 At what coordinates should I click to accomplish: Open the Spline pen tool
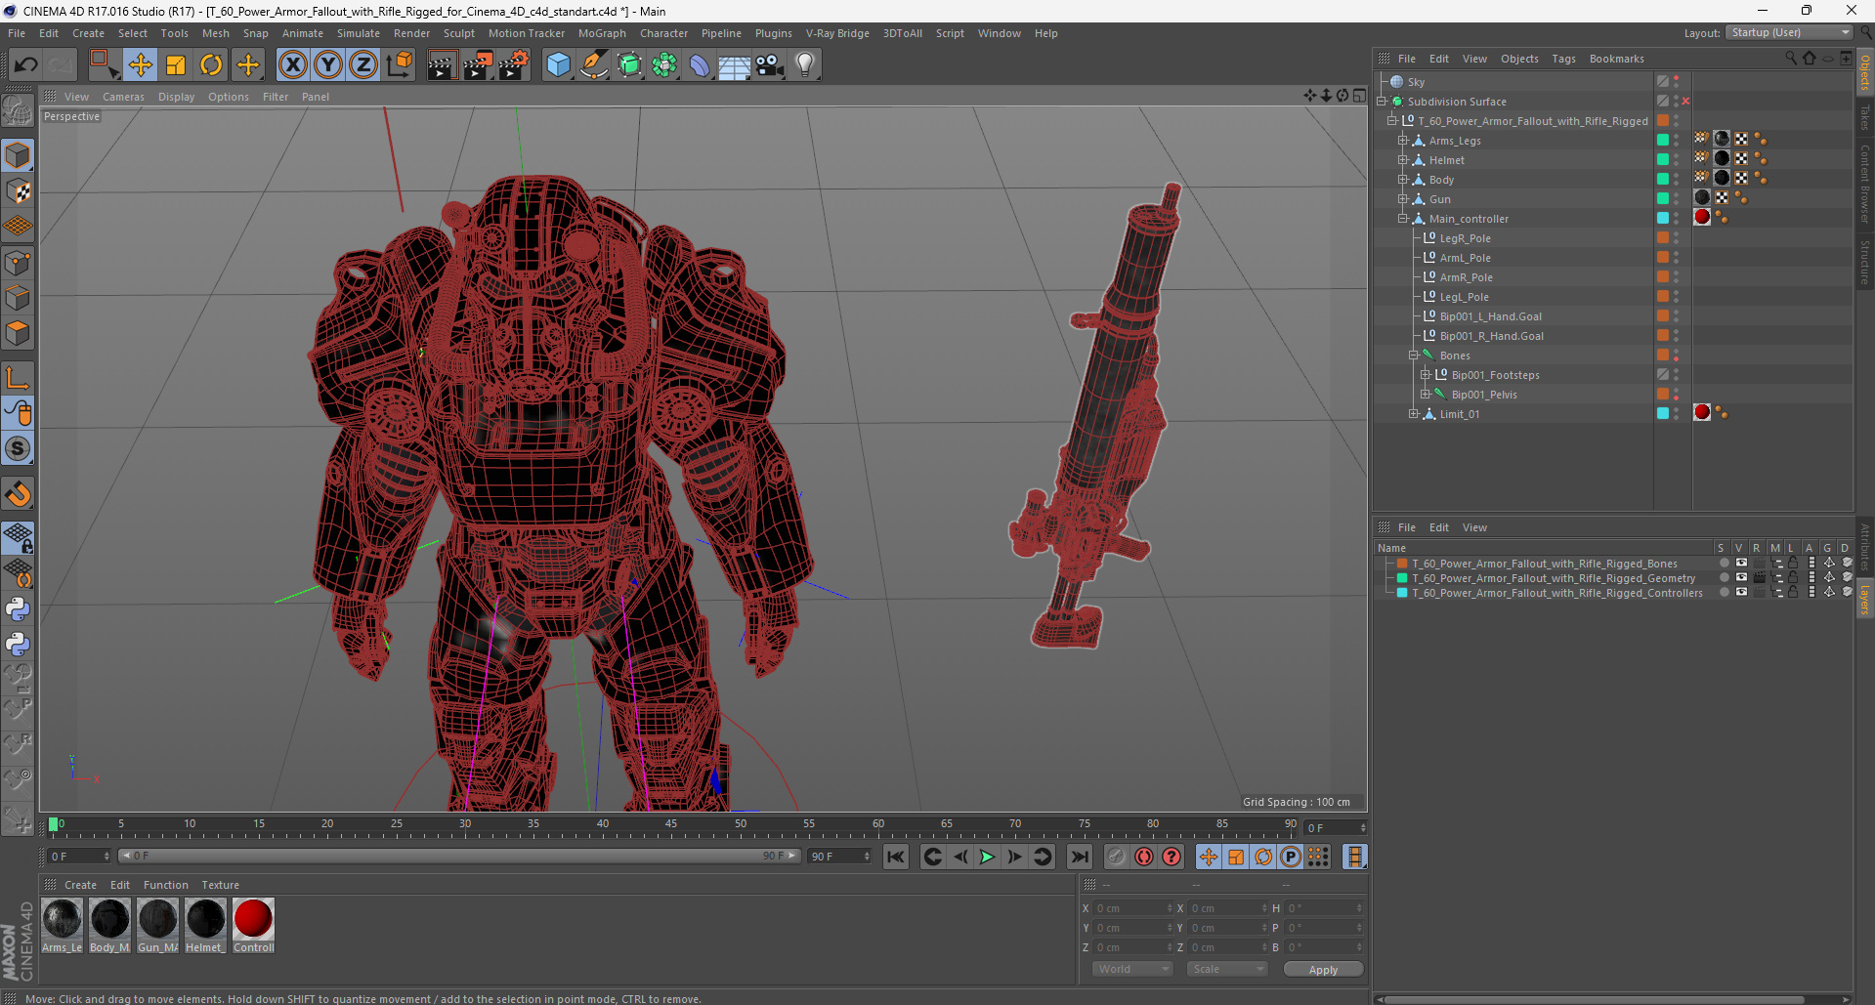pos(593,65)
